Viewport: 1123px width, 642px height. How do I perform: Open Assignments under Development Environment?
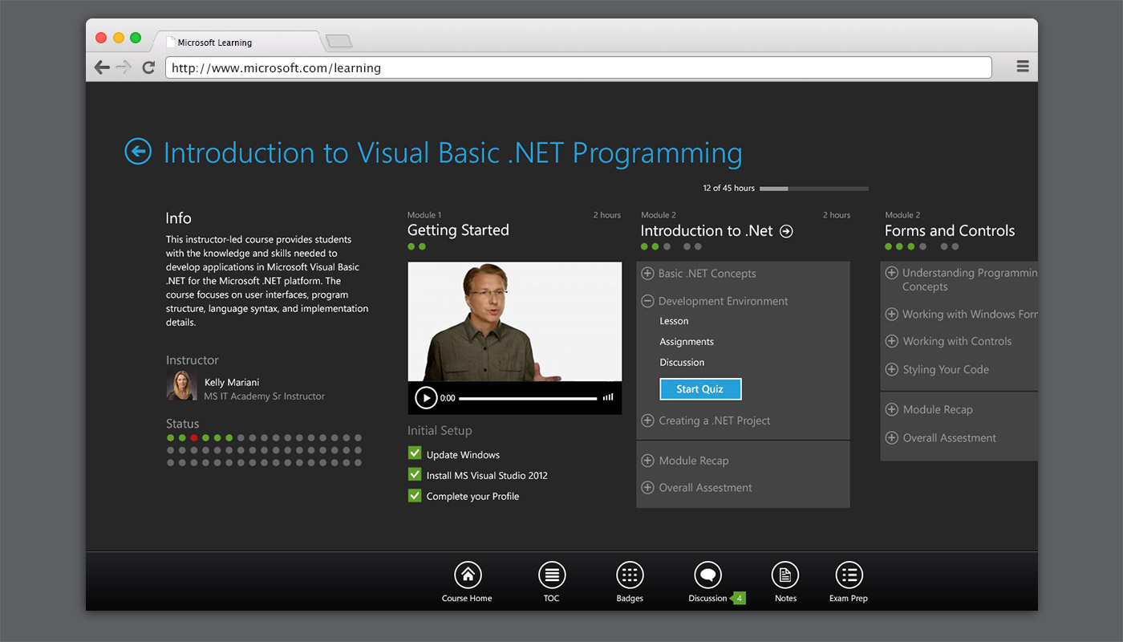point(687,342)
